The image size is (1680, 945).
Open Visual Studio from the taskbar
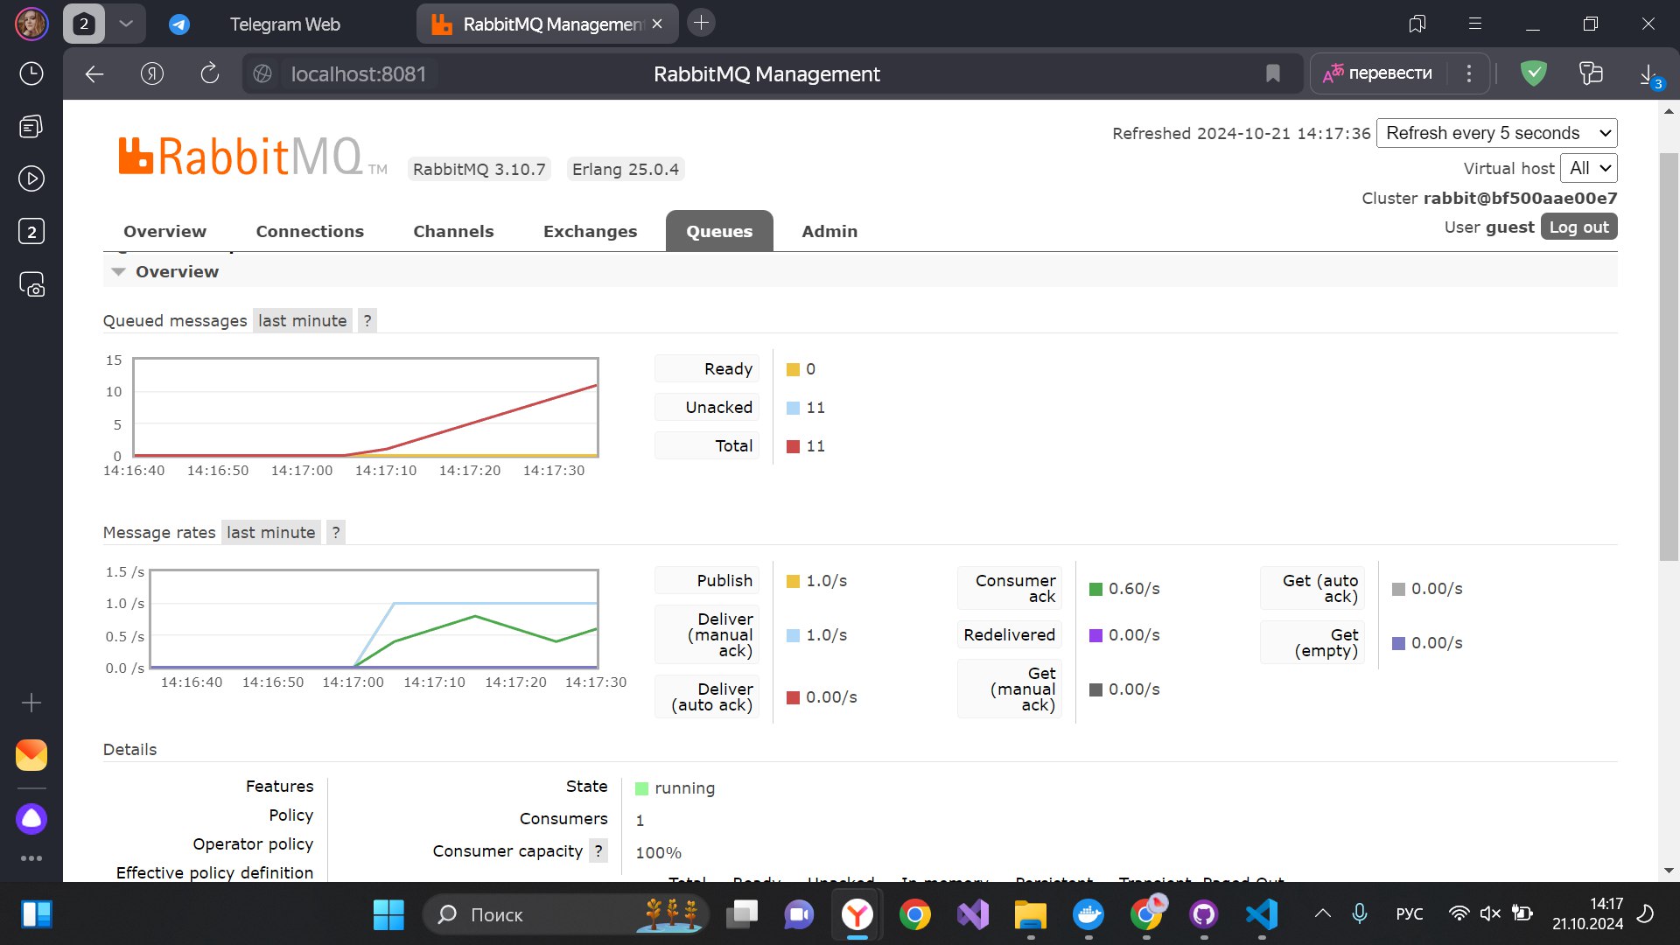click(x=973, y=915)
